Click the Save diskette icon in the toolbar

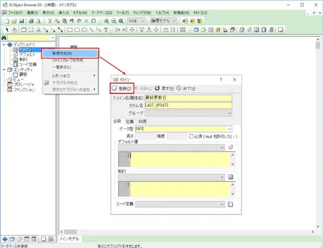[x=22, y=21]
